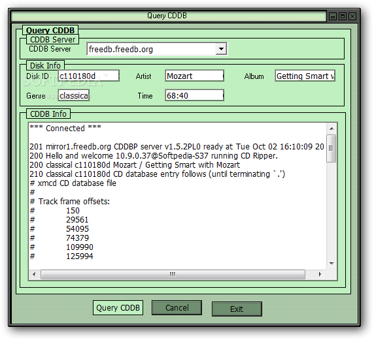Click the horizontal scrollbar left arrow
The width and height of the screenshot is (374, 340).
34,274
